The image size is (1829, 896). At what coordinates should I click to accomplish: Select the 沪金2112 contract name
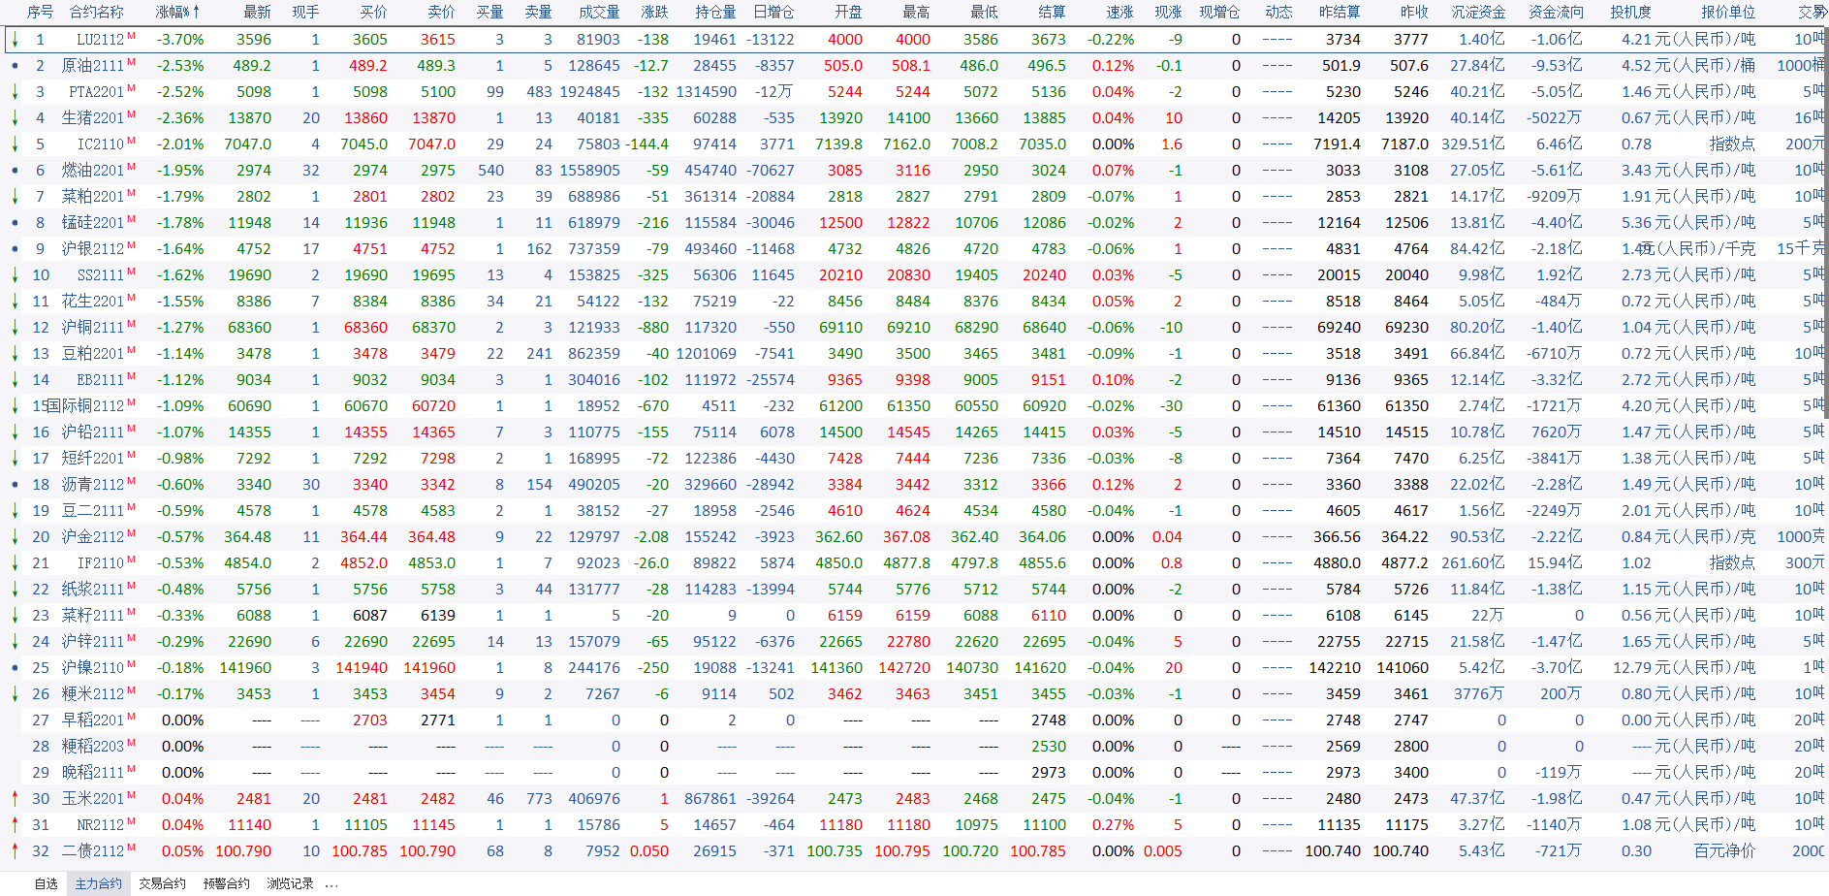[x=93, y=537]
